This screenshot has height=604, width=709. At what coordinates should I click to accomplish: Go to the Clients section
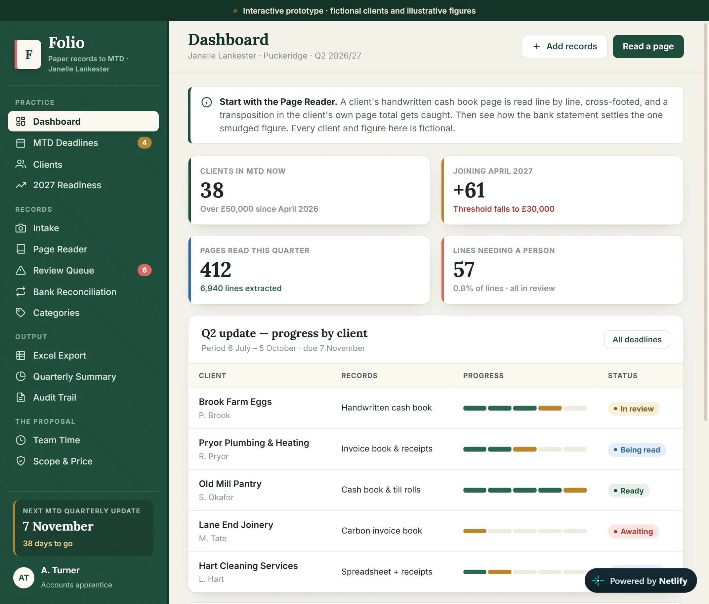point(83,165)
